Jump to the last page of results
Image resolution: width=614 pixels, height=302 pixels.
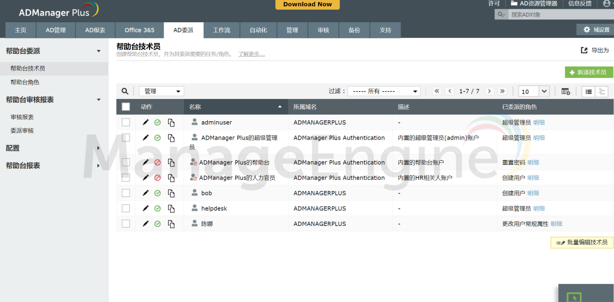502,91
